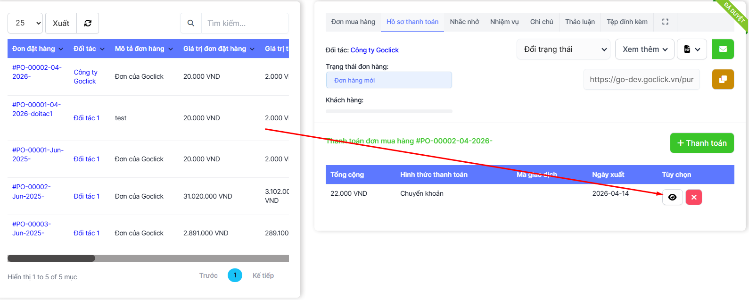Switch to the Đơn mua hàng tab
The image size is (749, 300).
tap(353, 22)
